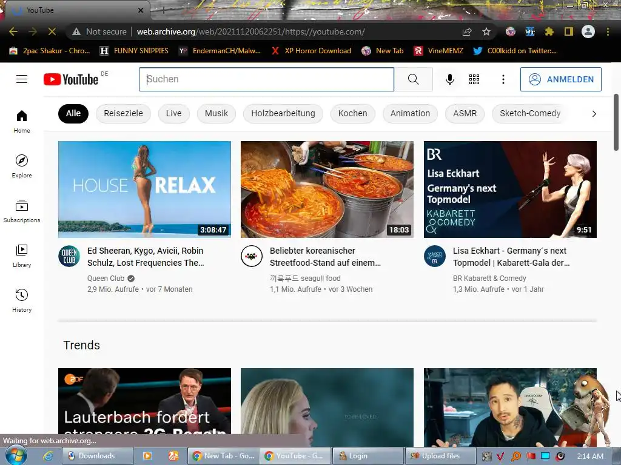Switch to Downloads taskbar window
Image resolution: width=621 pixels, height=465 pixels.
(98, 456)
